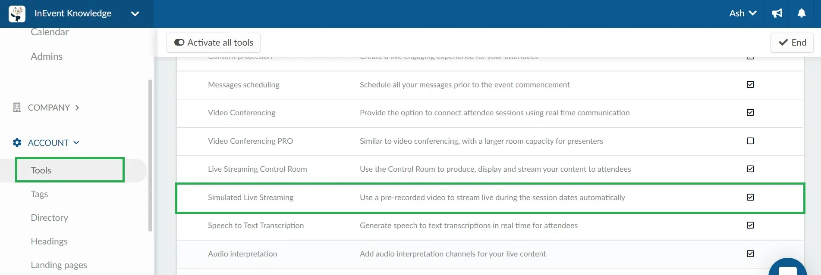Uncheck Speech to Text Transcription checkbox
821x275 pixels.
coord(750,225)
